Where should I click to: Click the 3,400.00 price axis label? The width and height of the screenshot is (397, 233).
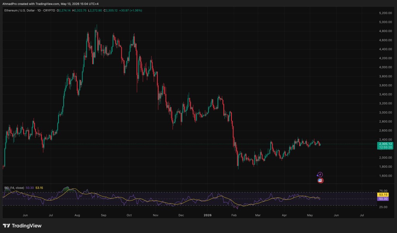pyautogui.click(x=385, y=94)
